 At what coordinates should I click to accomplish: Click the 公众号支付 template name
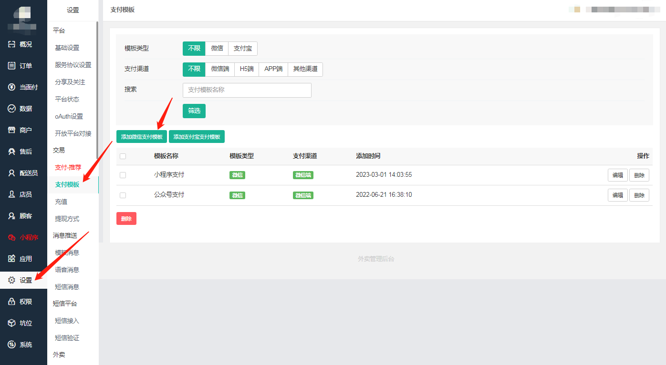tap(169, 195)
